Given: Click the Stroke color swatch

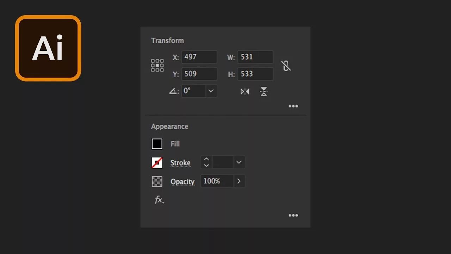Looking at the screenshot, I should click(157, 163).
